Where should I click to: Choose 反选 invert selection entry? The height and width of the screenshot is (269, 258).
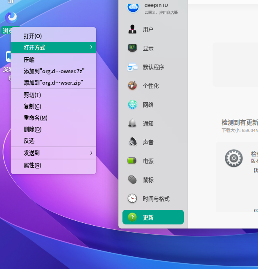pyautogui.click(x=53, y=141)
